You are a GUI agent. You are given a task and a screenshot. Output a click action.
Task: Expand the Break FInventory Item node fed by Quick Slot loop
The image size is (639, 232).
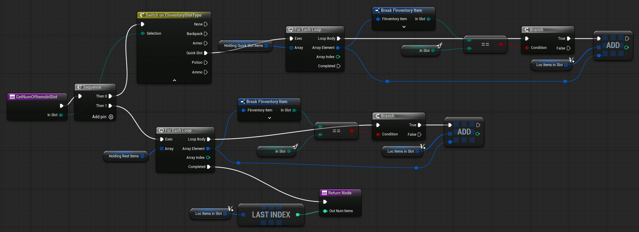click(404, 27)
